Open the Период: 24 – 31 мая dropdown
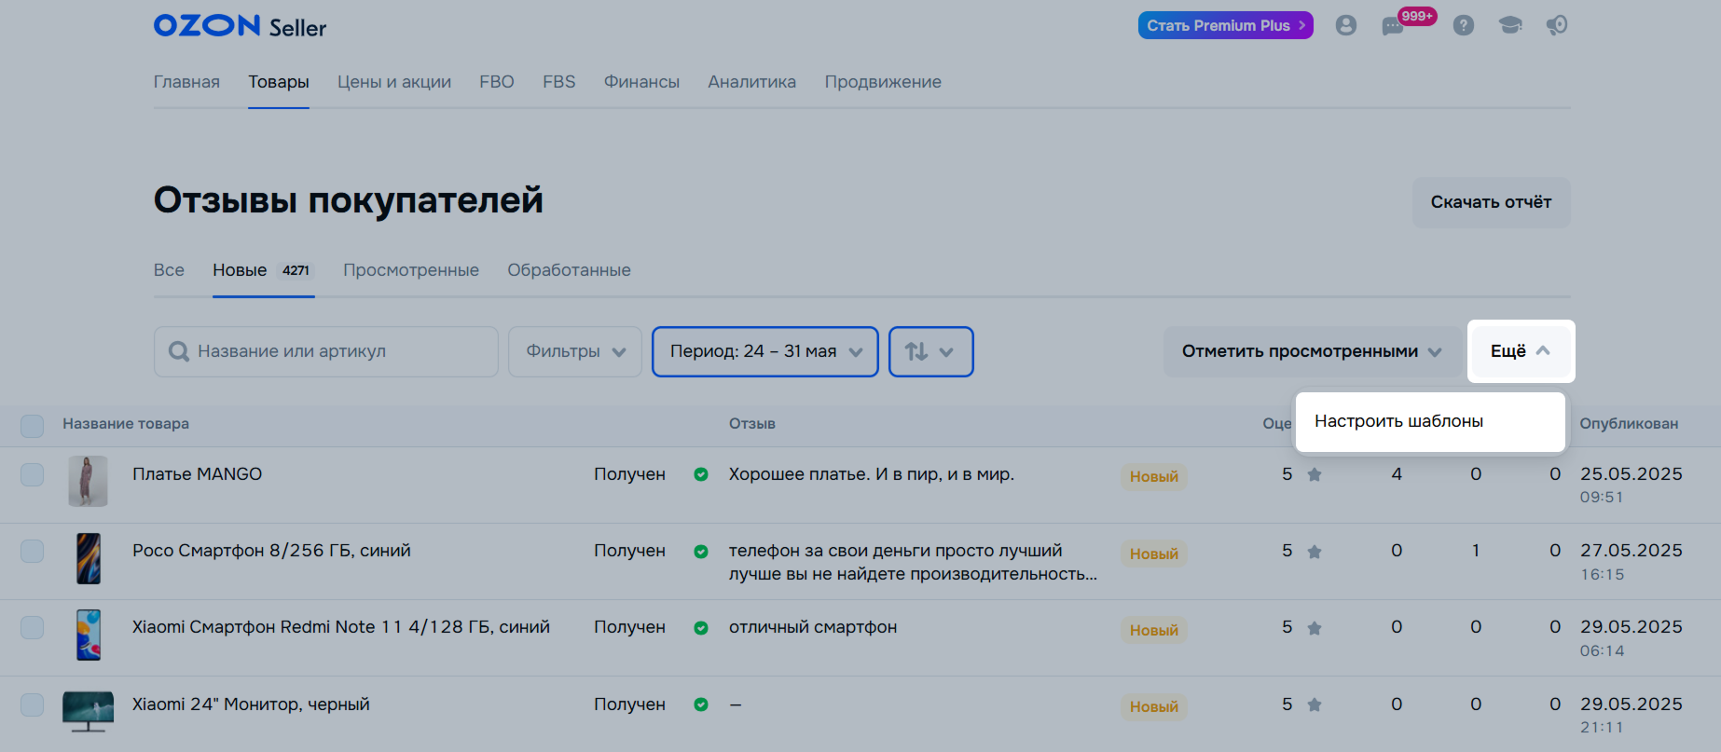 (x=765, y=351)
